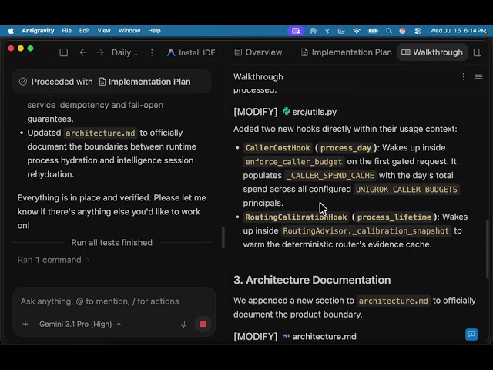This screenshot has height=370, width=493.
Task: Open src/utils.py file link
Action: (x=314, y=112)
